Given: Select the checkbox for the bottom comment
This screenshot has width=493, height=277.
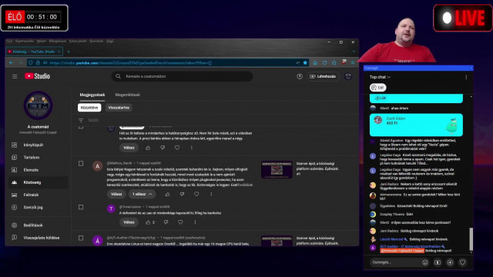Looking at the screenshot, I should (81, 238).
